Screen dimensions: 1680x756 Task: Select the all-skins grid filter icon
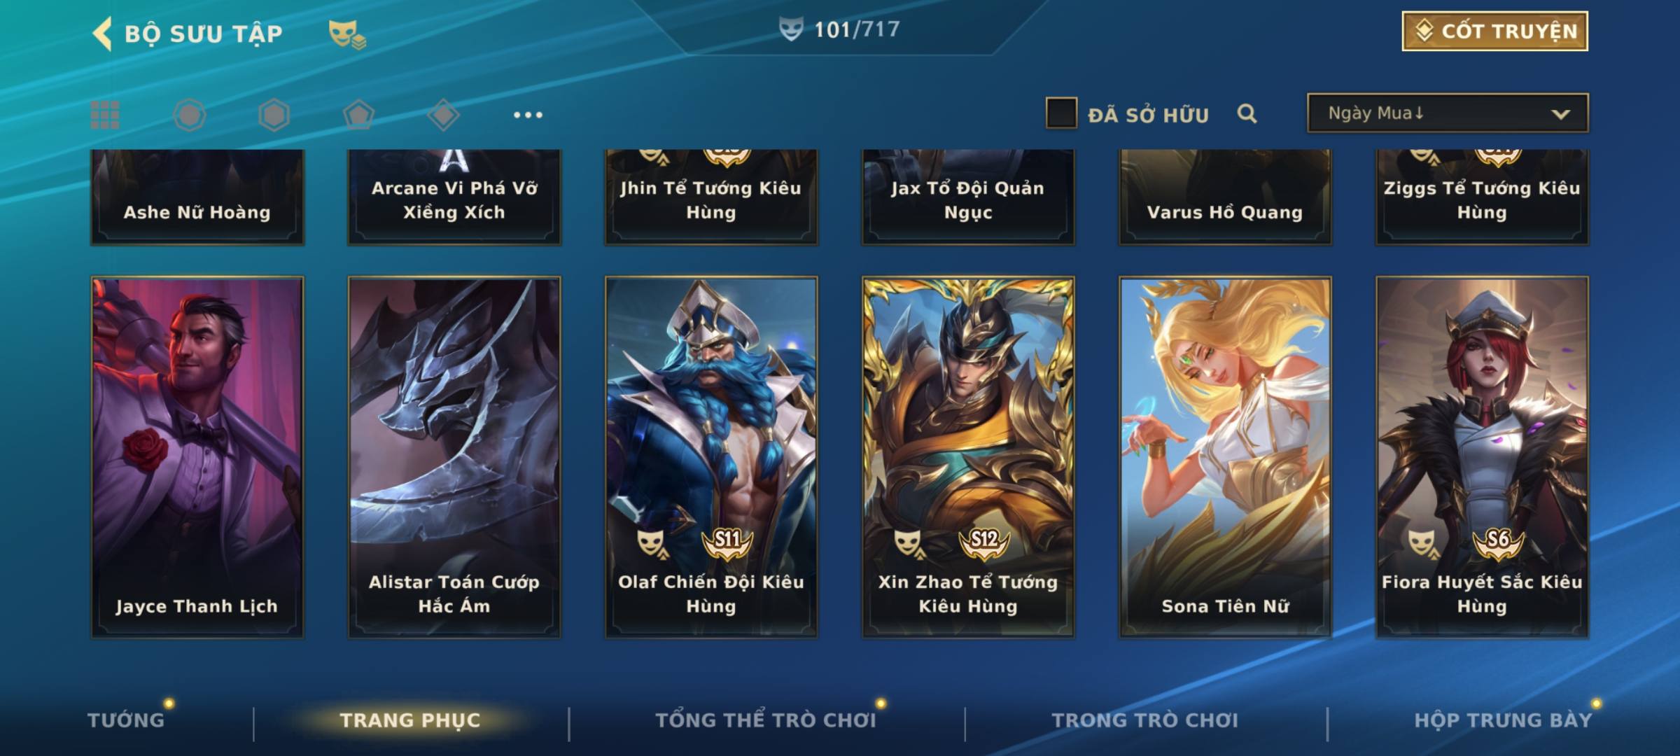[x=105, y=115]
